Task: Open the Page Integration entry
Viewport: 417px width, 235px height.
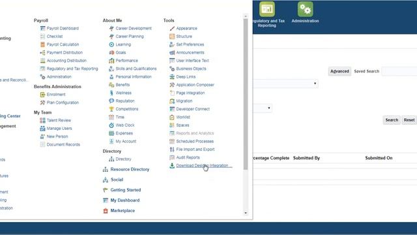Action: (x=190, y=93)
